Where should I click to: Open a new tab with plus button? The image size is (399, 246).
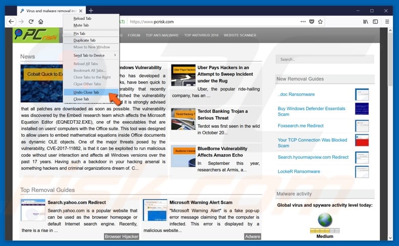coord(91,11)
